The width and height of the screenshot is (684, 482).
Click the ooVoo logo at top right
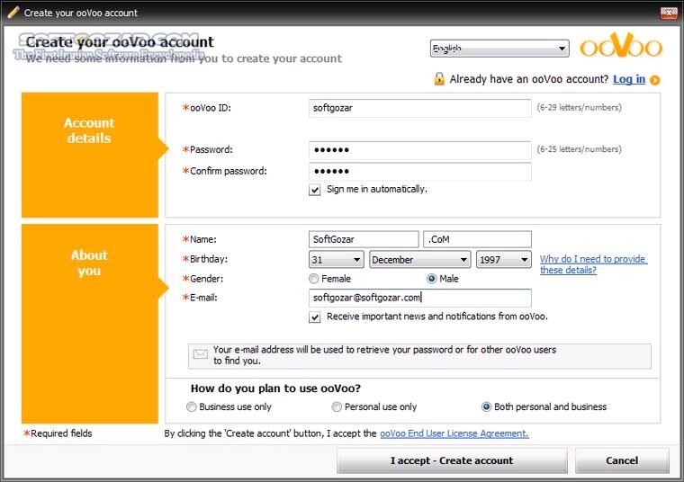(x=621, y=48)
